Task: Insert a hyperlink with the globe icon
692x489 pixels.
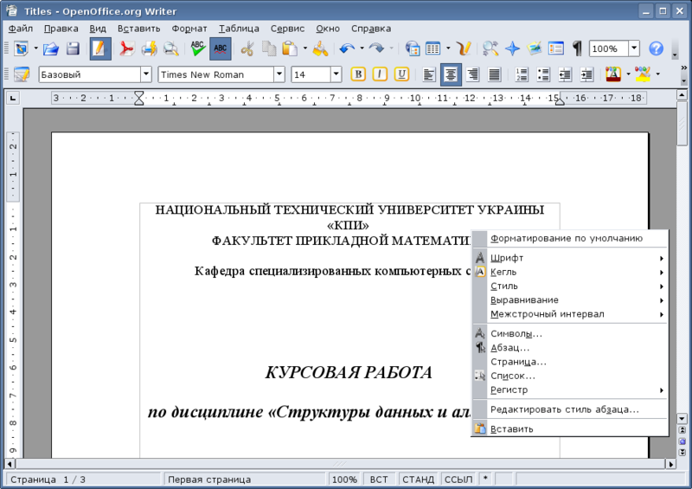Action: tap(413, 48)
